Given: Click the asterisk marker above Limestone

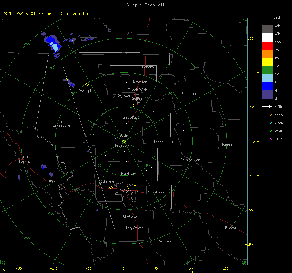Looking at the screenshot, I should pos(61,122).
